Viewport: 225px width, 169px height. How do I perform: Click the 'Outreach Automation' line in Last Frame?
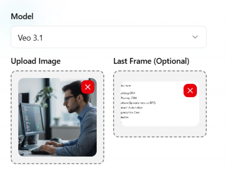[131, 108]
